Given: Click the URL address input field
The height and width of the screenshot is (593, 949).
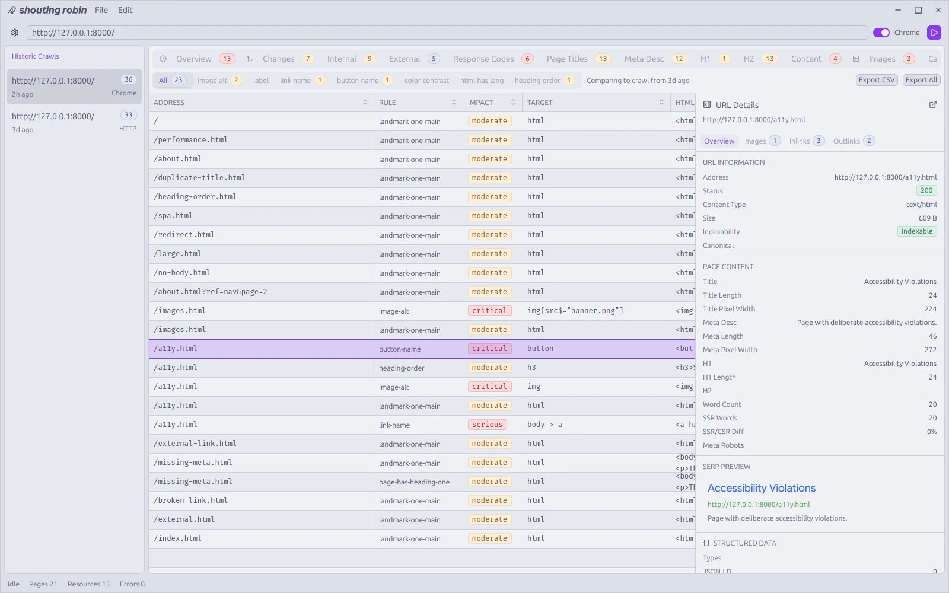Looking at the screenshot, I should point(447,33).
